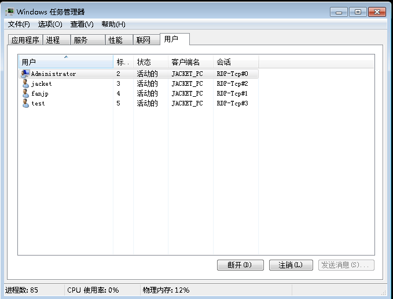The image size is (393, 299).
Task: Click the 注销(L) button
Action: pos(291,265)
